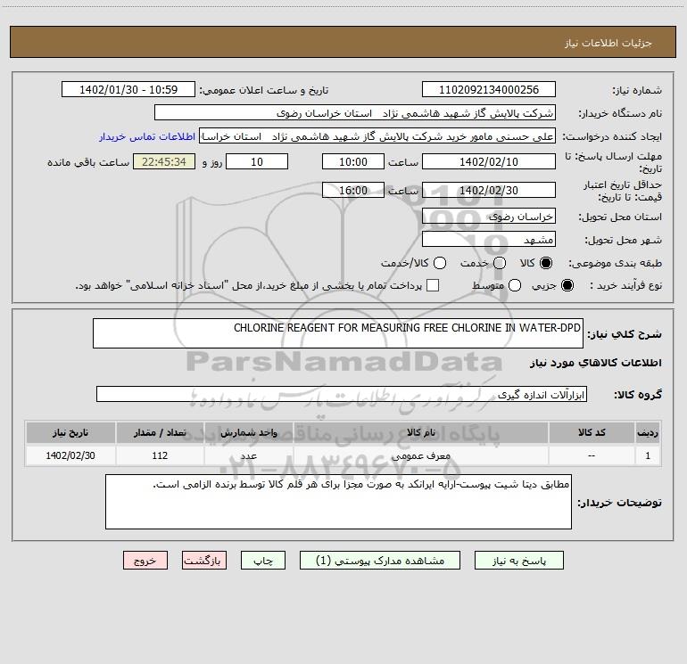Click the 'استان محل تحویل' field showing خراسان رضوی
This screenshot has width=687, height=664.
(x=488, y=217)
